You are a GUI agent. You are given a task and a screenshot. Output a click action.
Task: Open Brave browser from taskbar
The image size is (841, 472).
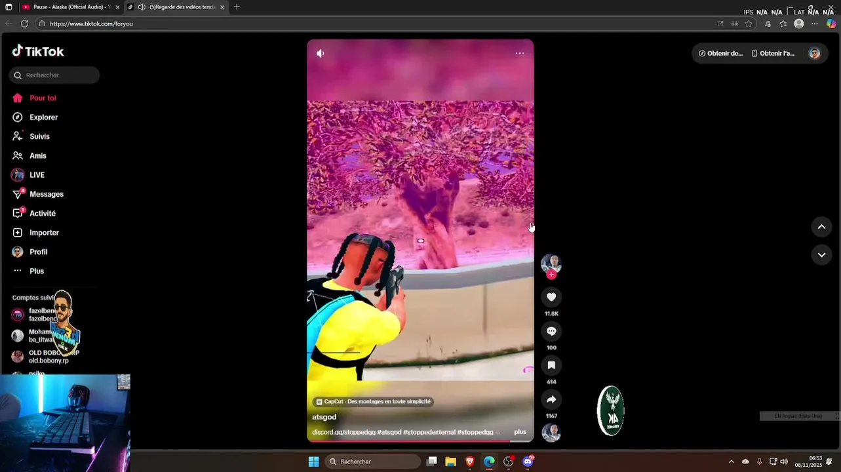click(x=470, y=462)
